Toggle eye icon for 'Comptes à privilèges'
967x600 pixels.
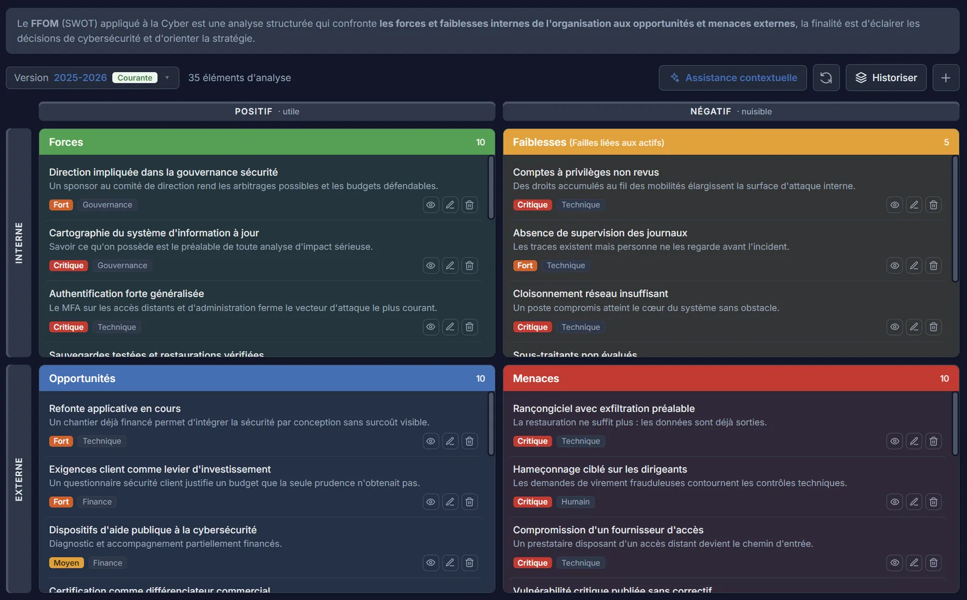[895, 205]
